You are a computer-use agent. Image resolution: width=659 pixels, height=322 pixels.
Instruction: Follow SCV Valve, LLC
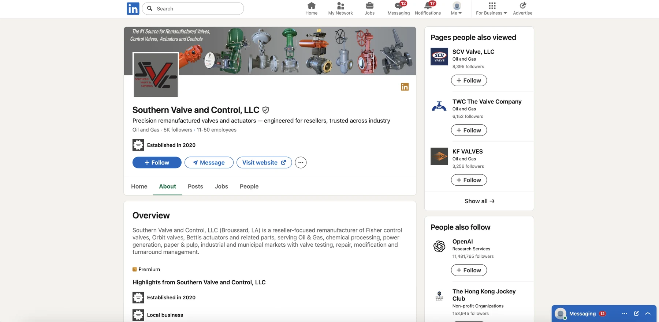(x=469, y=80)
